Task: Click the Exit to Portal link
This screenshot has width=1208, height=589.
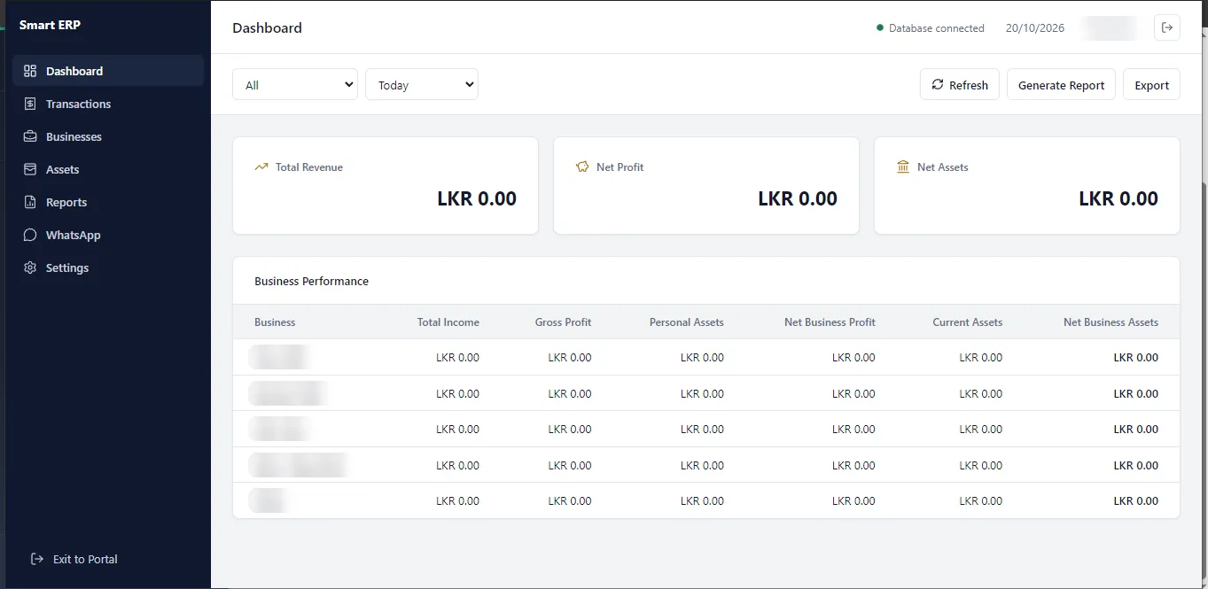Action: (x=74, y=559)
